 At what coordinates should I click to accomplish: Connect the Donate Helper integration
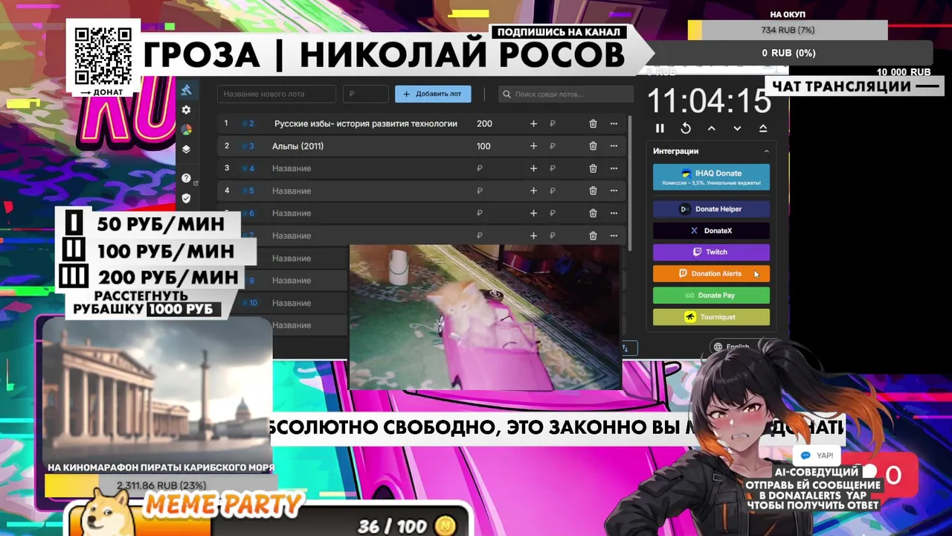point(711,209)
